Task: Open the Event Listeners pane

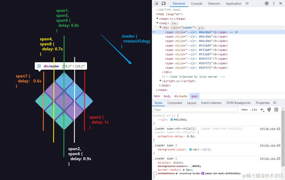Action: pyautogui.click(x=211, y=103)
